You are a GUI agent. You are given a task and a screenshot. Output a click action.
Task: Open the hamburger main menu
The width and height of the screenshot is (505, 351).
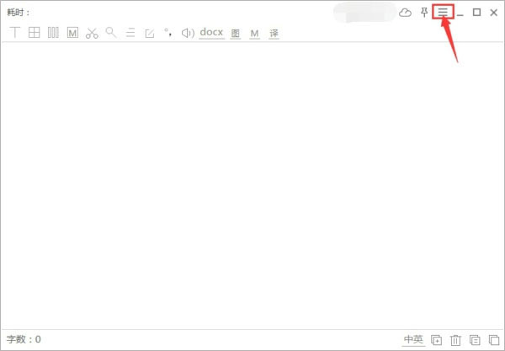443,13
